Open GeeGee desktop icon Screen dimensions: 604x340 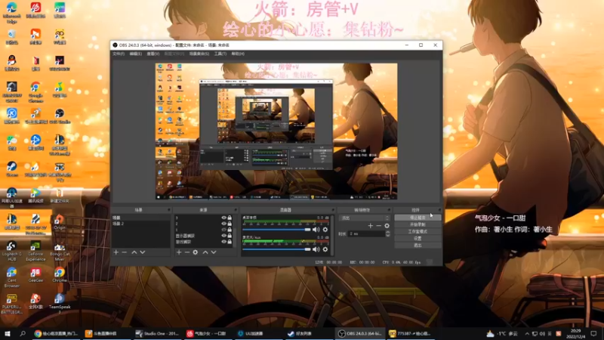click(35, 275)
